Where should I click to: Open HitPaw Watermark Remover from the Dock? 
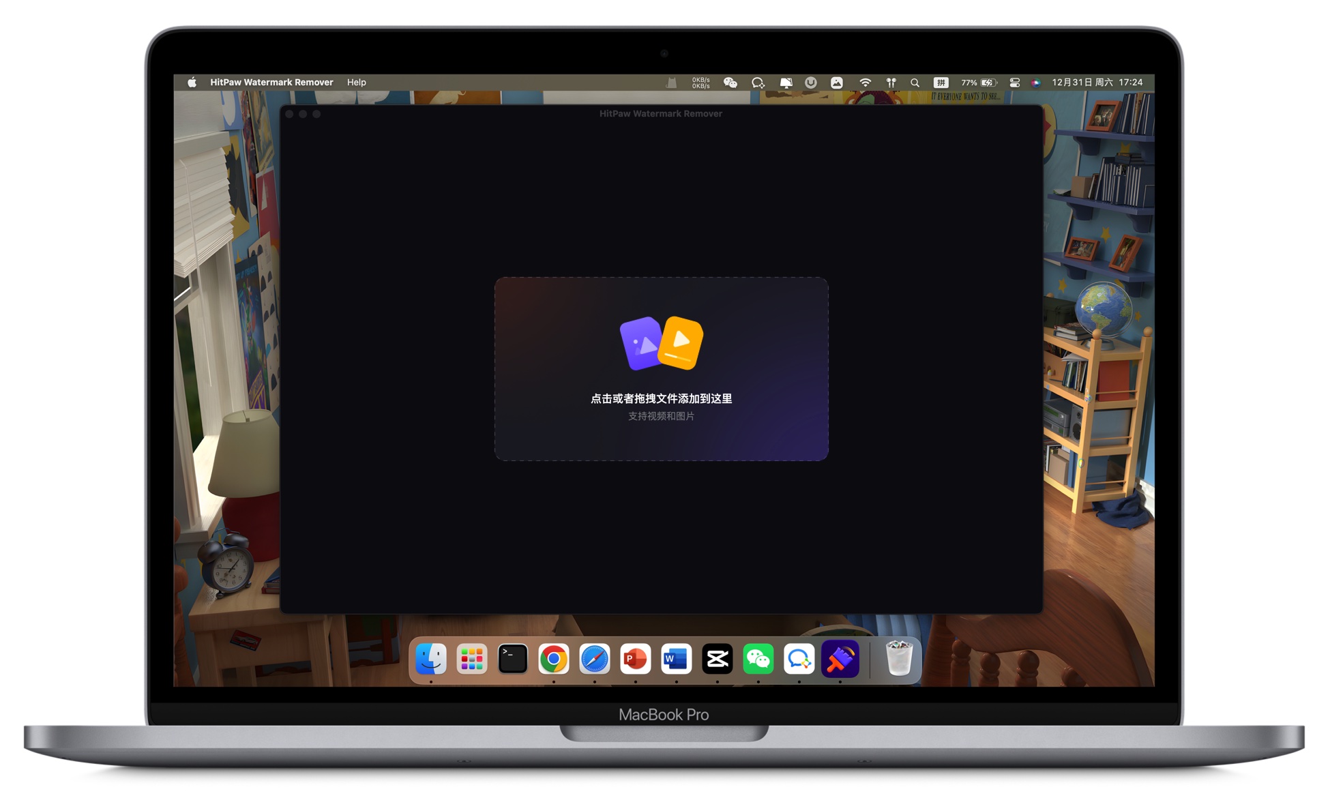pyautogui.click(x=840, y=659)
